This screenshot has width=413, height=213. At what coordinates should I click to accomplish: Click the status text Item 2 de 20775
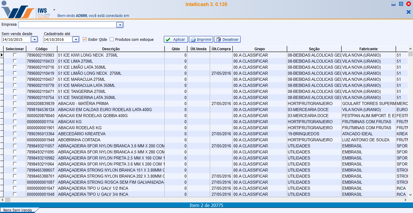coord(207,205)
